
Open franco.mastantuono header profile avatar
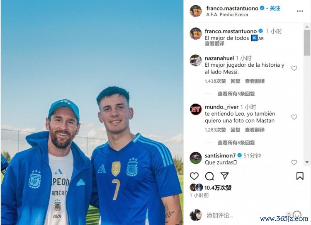[x=196, y=11]
